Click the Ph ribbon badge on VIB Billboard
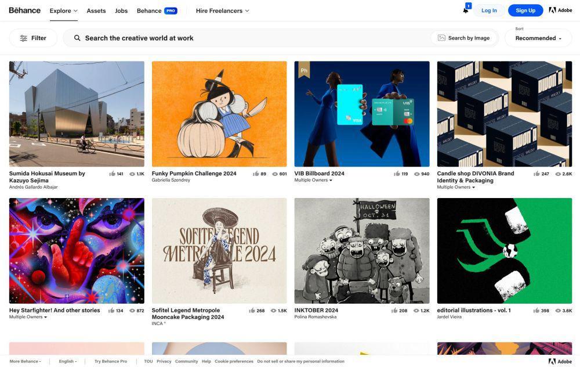Viewport: 580px width, 367px height. pos(304,70)
